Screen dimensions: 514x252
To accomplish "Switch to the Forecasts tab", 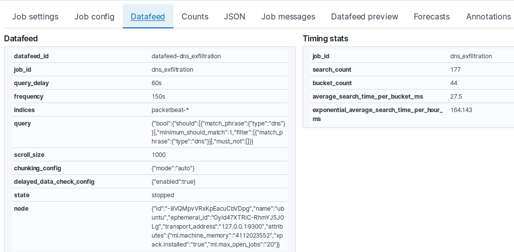I will (x=432, y=16).
